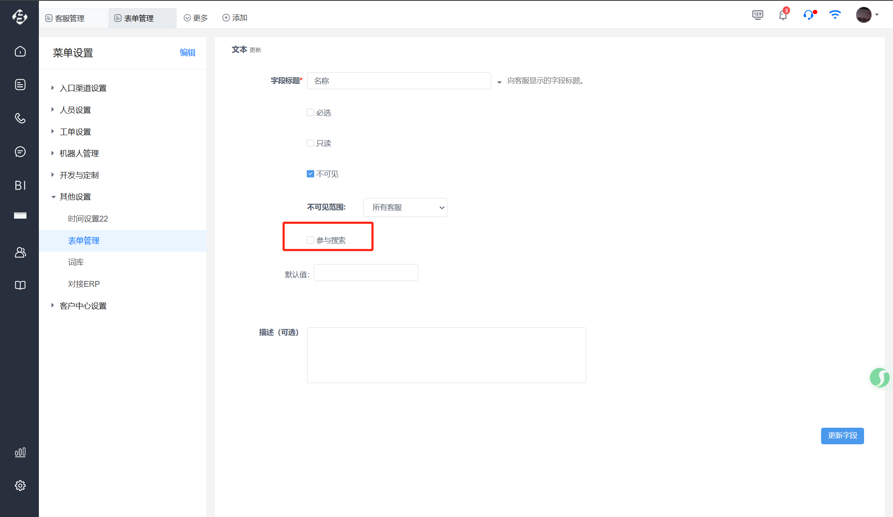Screen dimensions: 893x517
Task: Open the settings gear icon
Action: tap(20, 486)
